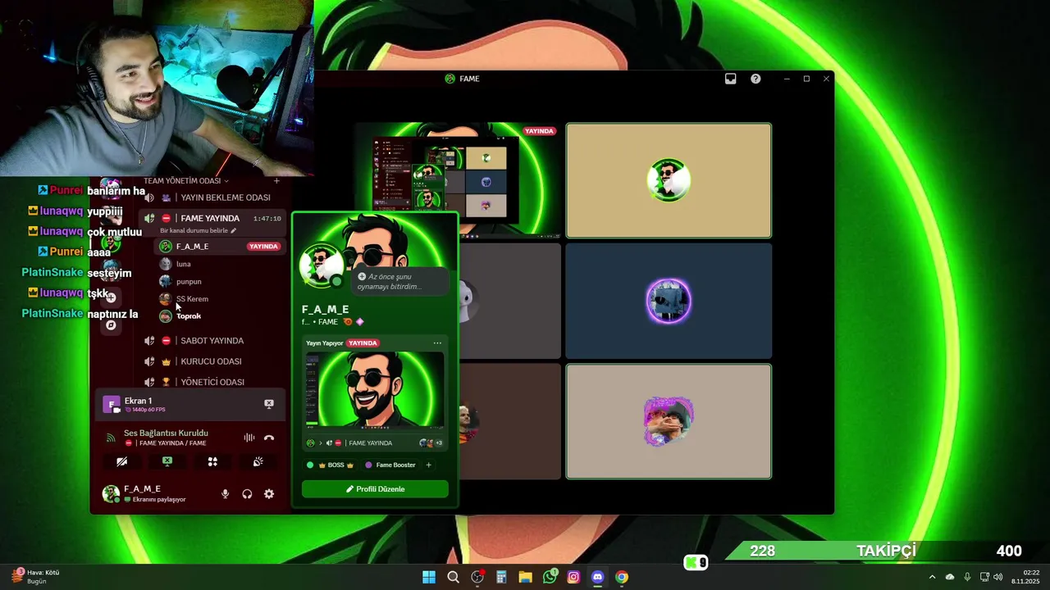Viewport: 1050px width, 590px height.
Task: Open the weather widget 'Hava: Kötü'
Action: point(34,577)
